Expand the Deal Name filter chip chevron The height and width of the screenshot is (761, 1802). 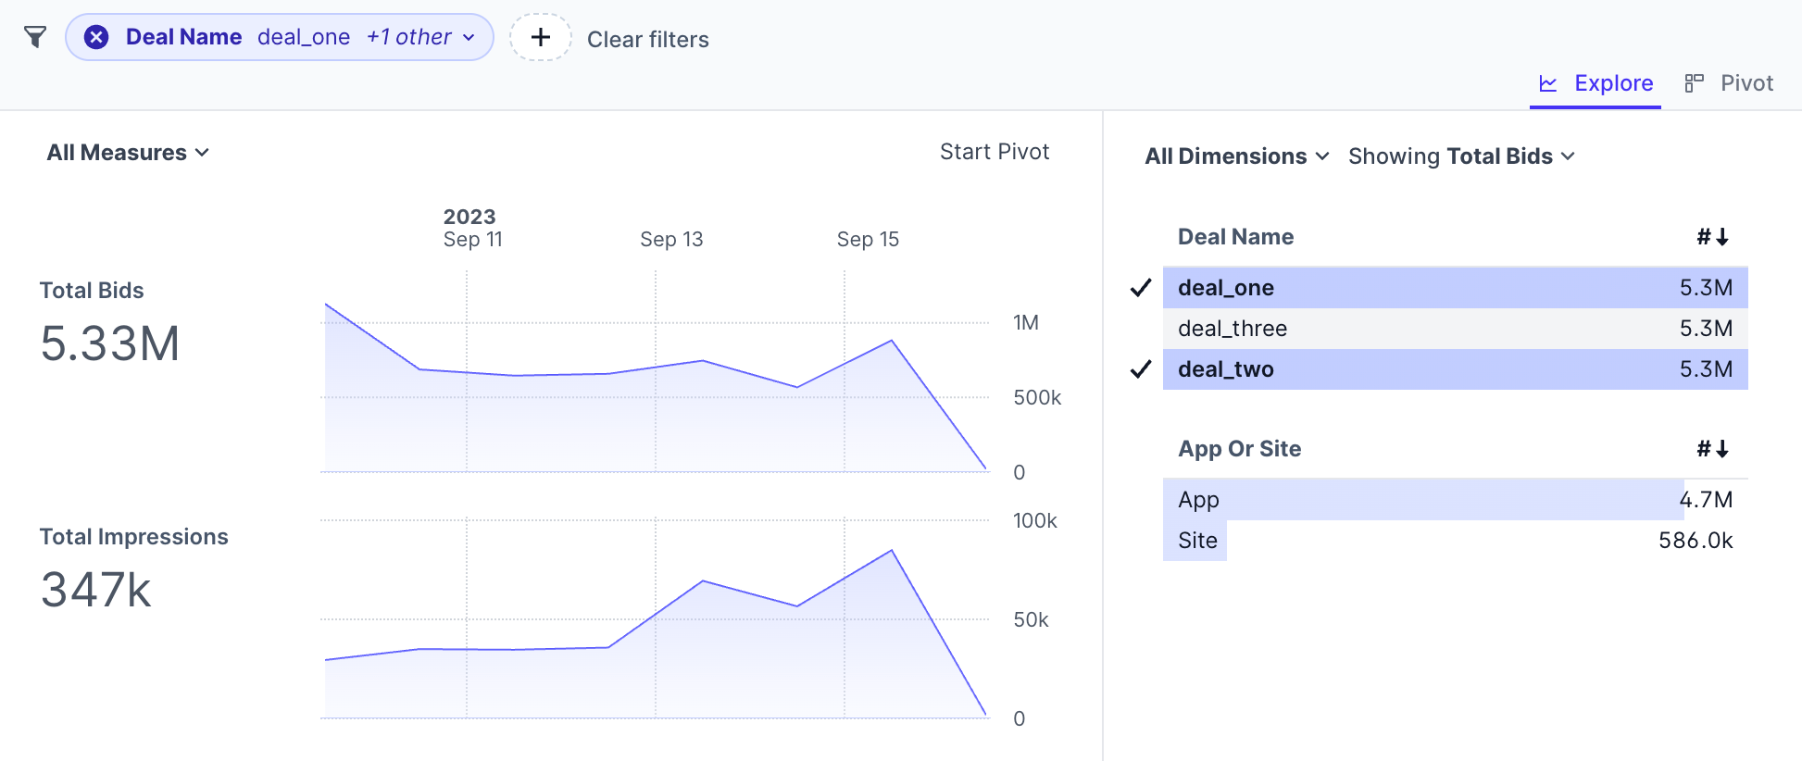click(x=469, y=37)
